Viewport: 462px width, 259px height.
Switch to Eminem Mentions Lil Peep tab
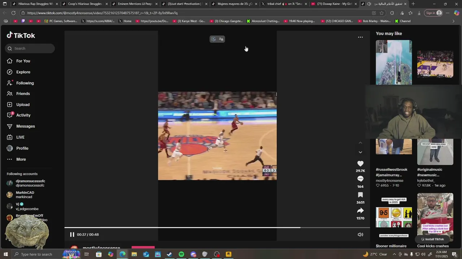(x=134, y=4)
